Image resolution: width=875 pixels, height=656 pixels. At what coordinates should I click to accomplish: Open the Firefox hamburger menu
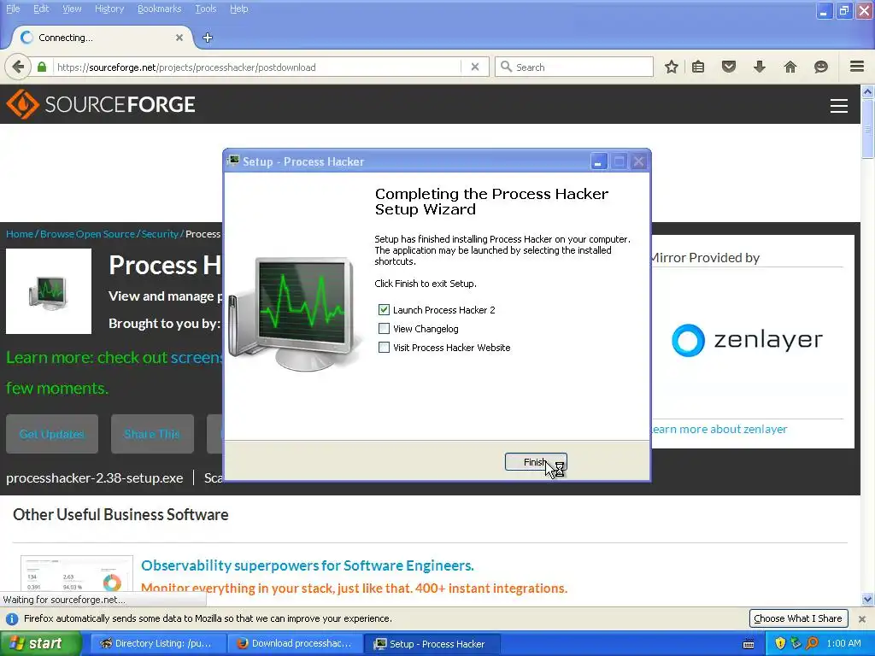coord(857,67)
